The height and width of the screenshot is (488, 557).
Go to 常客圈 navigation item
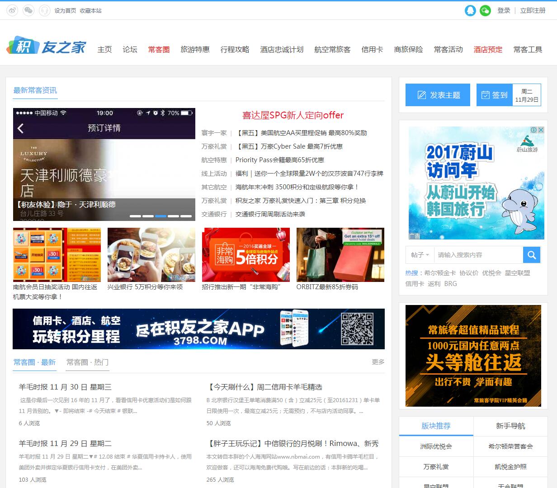coord(159,49)
